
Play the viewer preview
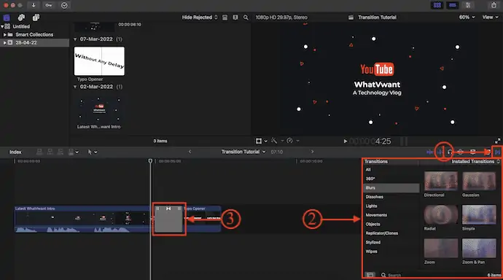(x=345, y=141)
